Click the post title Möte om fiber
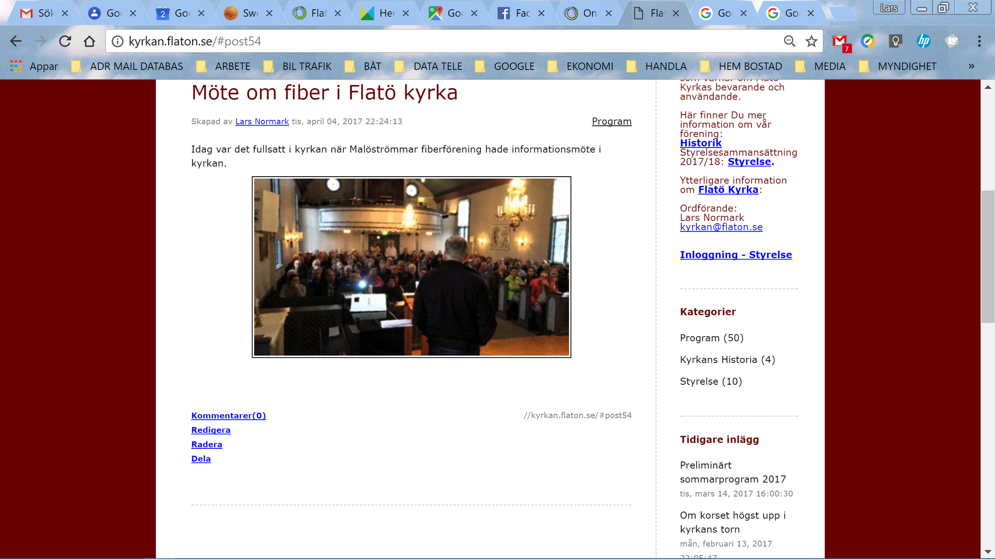The image size is (995, 559). 325,92
